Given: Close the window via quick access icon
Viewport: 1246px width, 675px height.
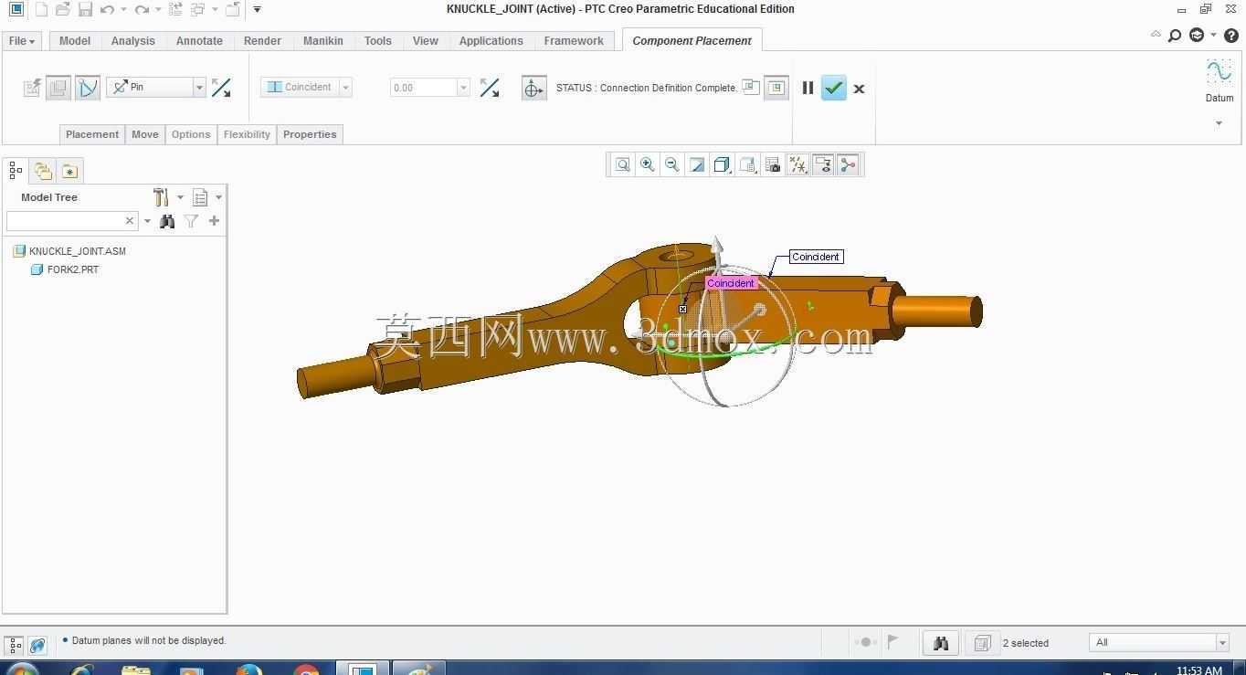Looking at the screenshot, I should coord(232,10).
